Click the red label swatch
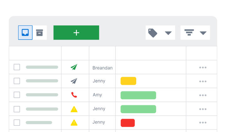The height and width of the screenshot is (132, 226). (128, 123)
